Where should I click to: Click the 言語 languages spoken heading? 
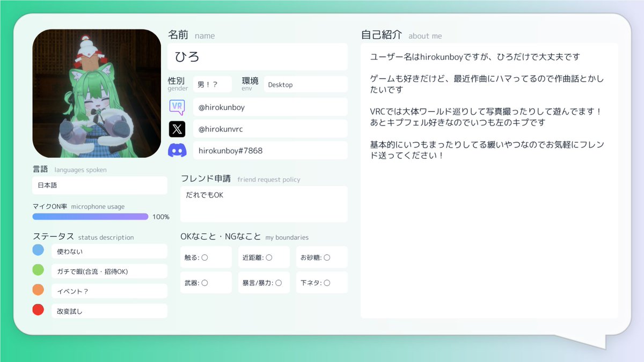[70, 169]
